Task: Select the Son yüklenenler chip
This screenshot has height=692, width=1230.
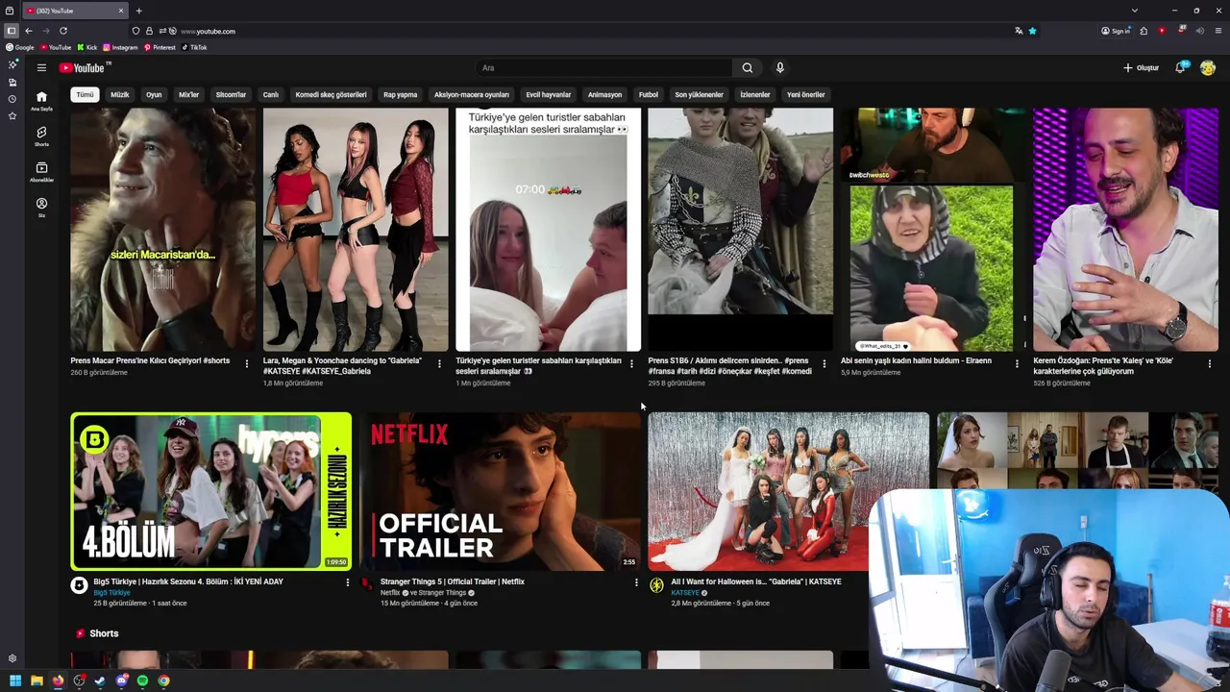Action: (x=699, y=94)
